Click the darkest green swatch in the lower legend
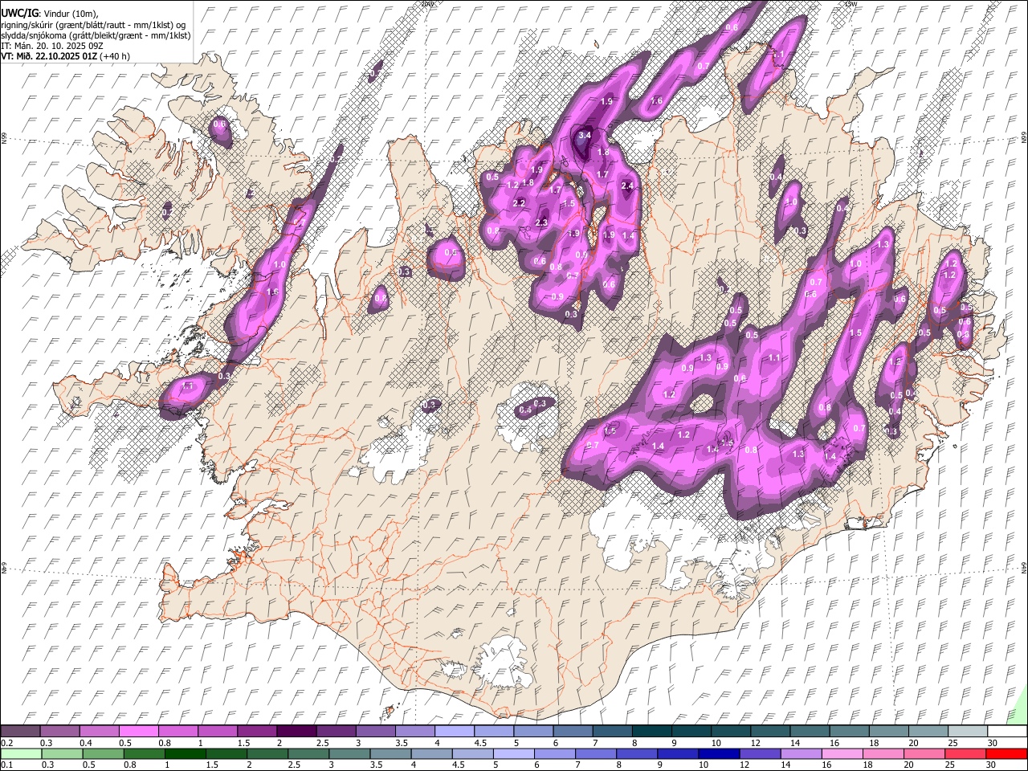The image size is (1028, 771). [185, 754]
